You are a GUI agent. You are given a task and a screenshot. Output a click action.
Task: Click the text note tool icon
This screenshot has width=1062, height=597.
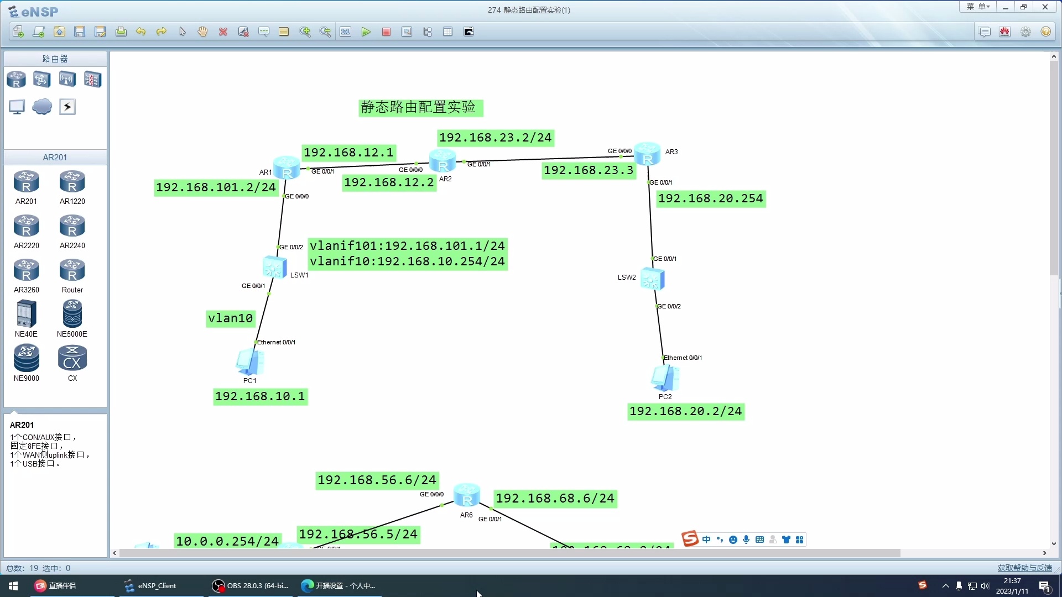point(263,32)
